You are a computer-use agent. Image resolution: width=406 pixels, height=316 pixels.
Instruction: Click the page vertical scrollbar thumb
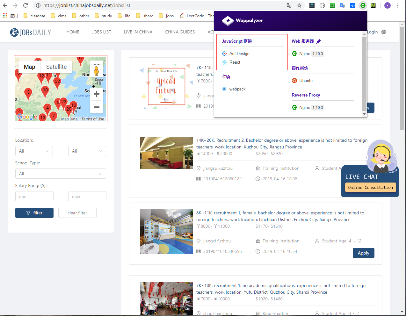point(402,78)
